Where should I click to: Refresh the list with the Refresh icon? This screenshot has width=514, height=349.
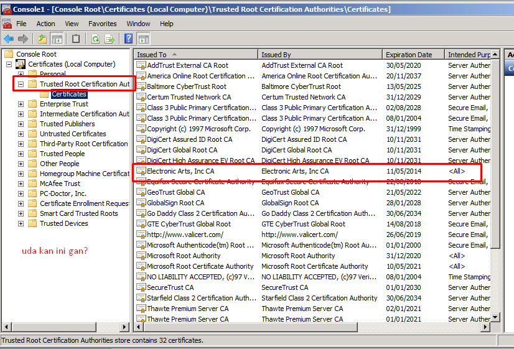coord(95,39)
